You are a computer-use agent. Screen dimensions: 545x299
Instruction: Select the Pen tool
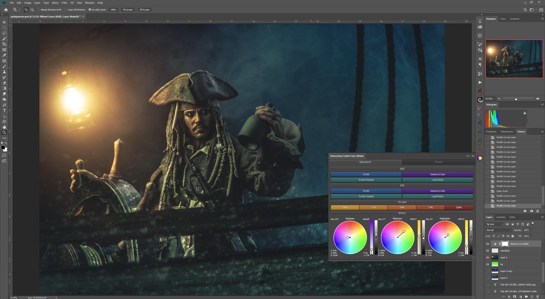(x=5, y=105)
